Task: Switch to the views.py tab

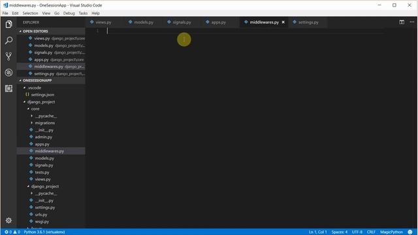Action: point(103,22)
